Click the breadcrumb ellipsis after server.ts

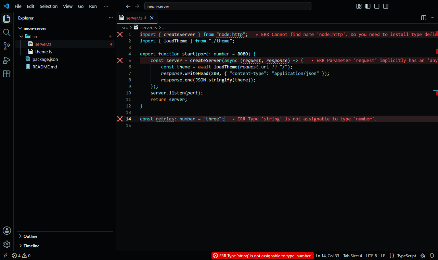[164, 27]
